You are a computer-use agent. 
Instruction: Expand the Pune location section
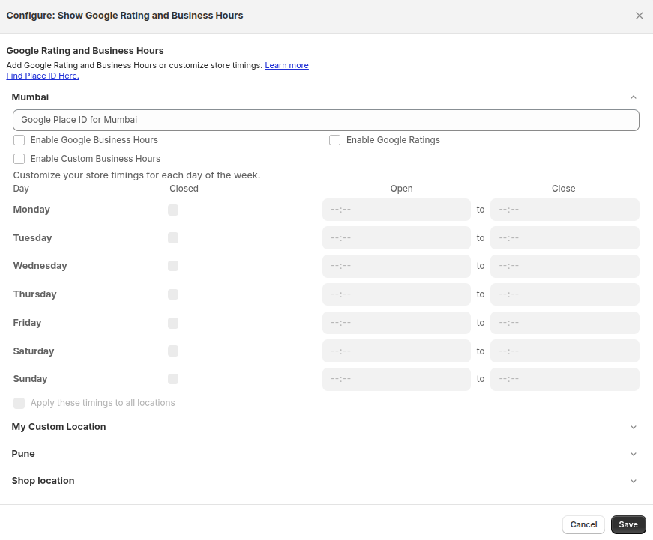click(x=633, y=454)
